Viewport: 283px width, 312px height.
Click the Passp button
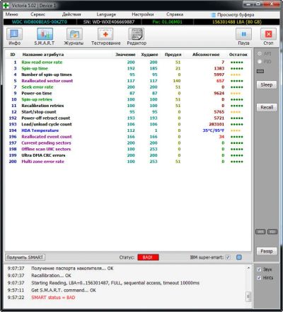click(267, 251)
